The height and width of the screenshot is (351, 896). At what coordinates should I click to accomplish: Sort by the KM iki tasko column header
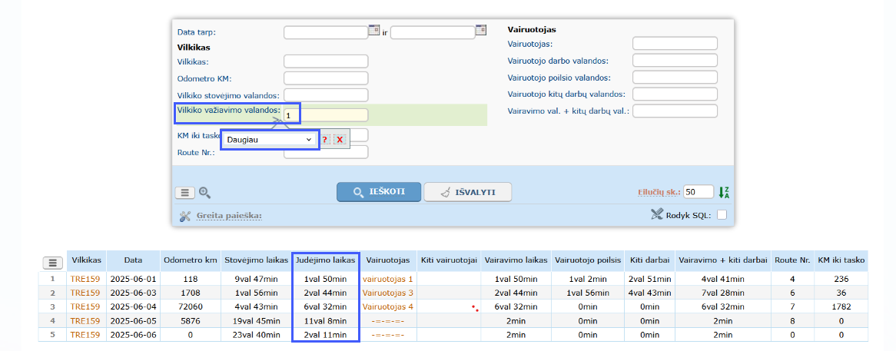[841, 260]
